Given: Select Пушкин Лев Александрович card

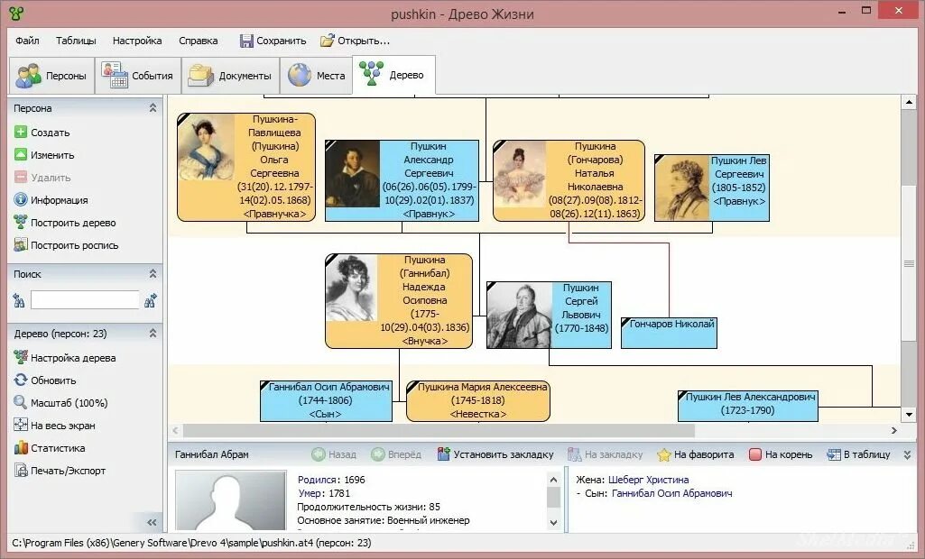Looking at the screenshot, I should [748, 406].
